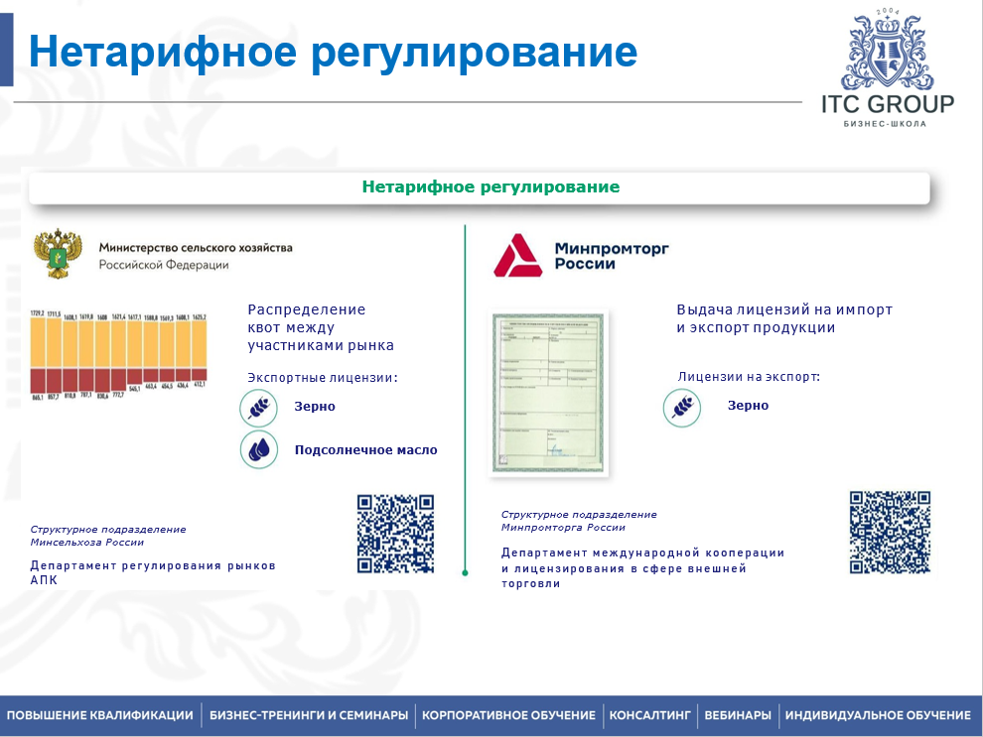Select БИЗНЕС-ТРЕНИНГИ И СЕМИНАРЫ in bottom bar
This screenshot has height=737, width=983.
click(x=309, y=715)
